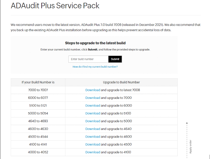The height and width of the screenshot is (159, 210).
Task: Click Download link for upgrade to 4500
Action: tap(93, 144)
